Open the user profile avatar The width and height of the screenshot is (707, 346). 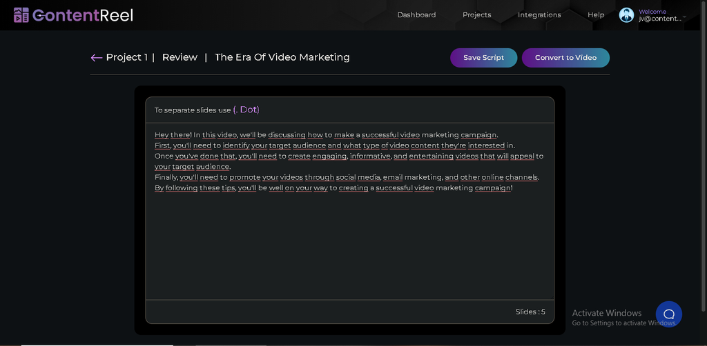pyautogui.click(x=626, y=15)
